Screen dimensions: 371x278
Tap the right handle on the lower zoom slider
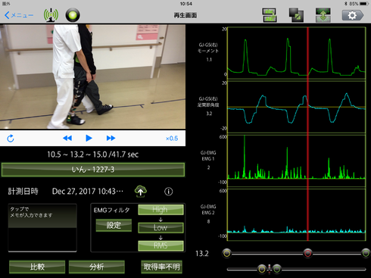pyautogui.click(x=277, y=269)
